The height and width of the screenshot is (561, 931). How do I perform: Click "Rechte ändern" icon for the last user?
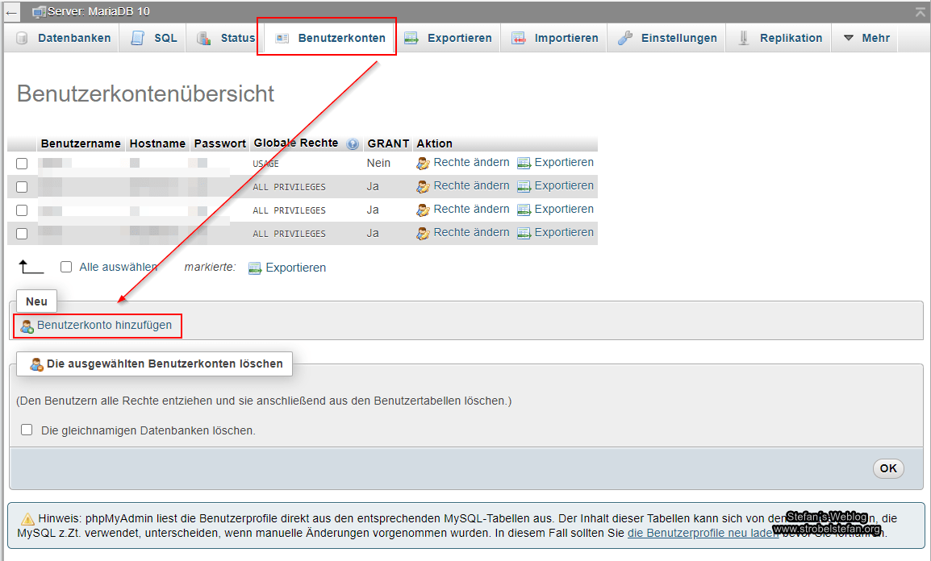pyautogui.click(x=423, y=232)
